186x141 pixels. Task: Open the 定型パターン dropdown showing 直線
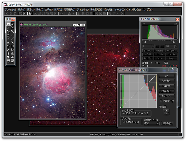(152, 123)
